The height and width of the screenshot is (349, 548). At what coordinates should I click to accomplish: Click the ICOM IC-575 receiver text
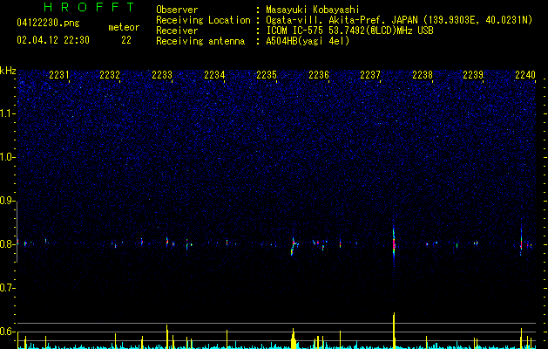click(349, 31)
